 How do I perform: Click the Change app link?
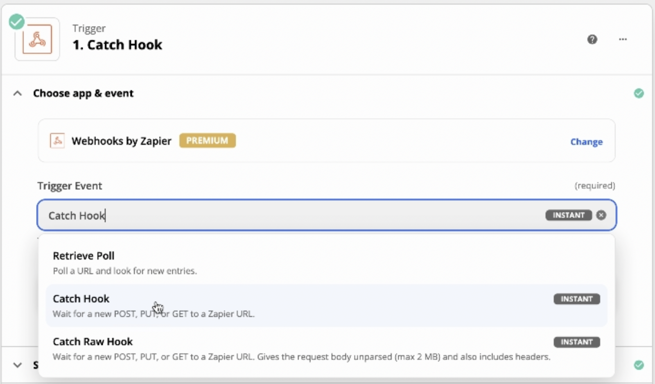click(586, 142)
